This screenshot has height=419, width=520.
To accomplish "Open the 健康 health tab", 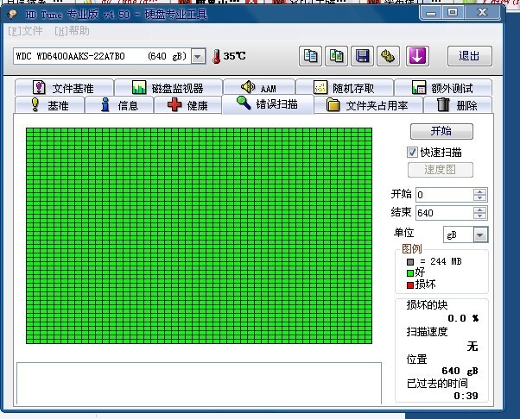I will [x=187, y=105].
